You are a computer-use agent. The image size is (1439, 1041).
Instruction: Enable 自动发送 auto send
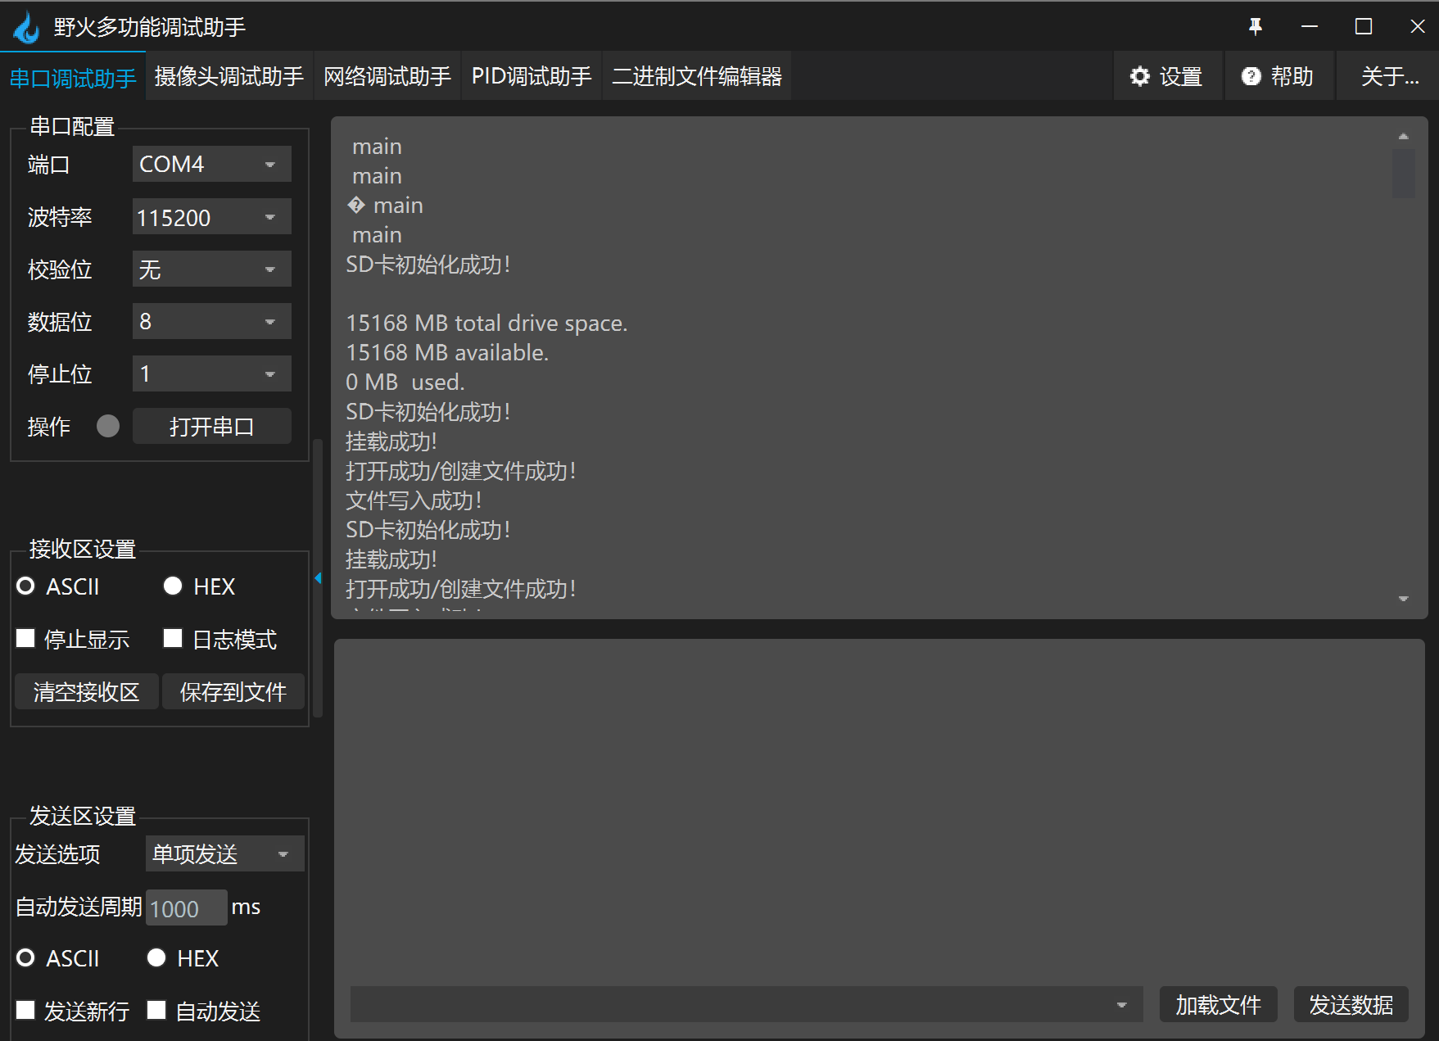tap(156, 1011)
